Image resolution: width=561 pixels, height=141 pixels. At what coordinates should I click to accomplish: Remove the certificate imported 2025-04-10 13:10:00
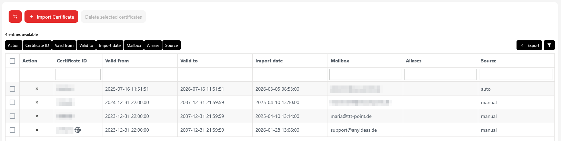click(37, 102)
